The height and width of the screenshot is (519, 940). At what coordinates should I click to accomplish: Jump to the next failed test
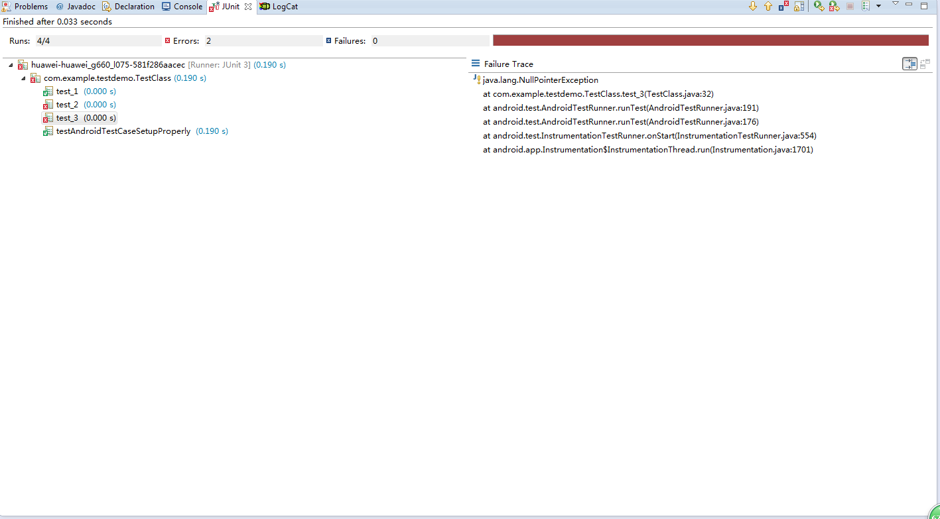pyautogui.click(x=753, y=6)
